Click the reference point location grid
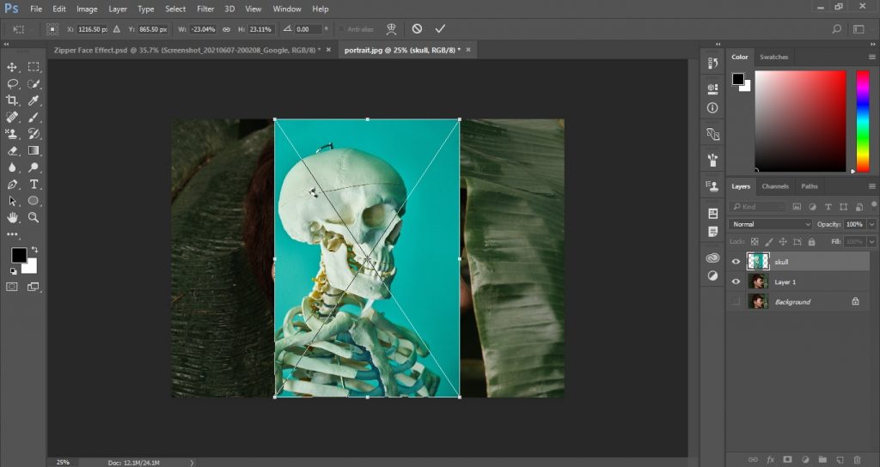The width and height of the screenshot is (880, 467). coord(52,29)
